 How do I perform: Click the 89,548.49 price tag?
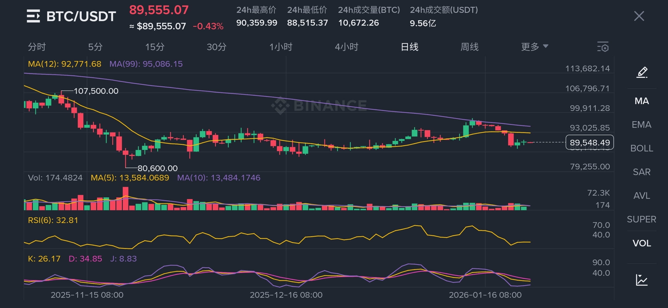coord(590,142)
